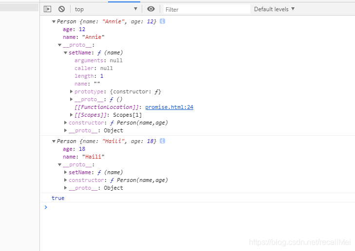The height and width of the screenshot is (251, 355).
Task: Collapse the Person Annie object
Action: click(54, 22)
